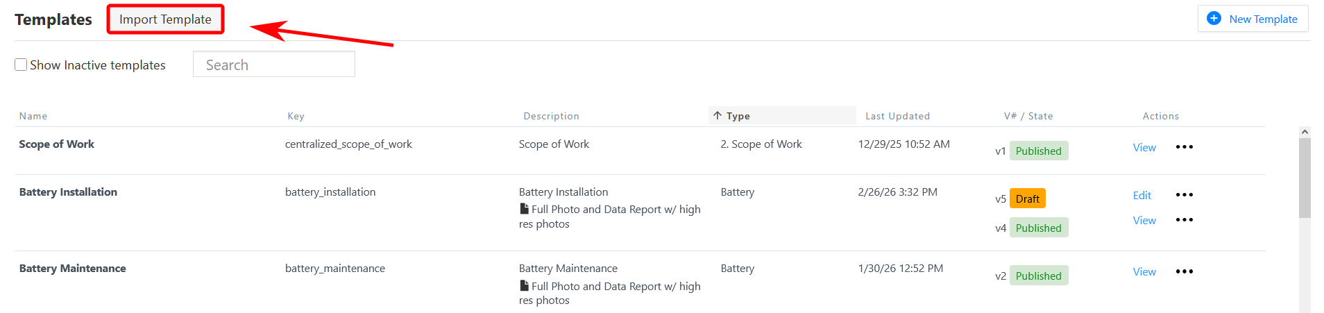View the Scope of Work template
The image size is (1324, 313).
(1144, 147)
